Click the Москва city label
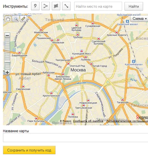 [x=78, y=70]
